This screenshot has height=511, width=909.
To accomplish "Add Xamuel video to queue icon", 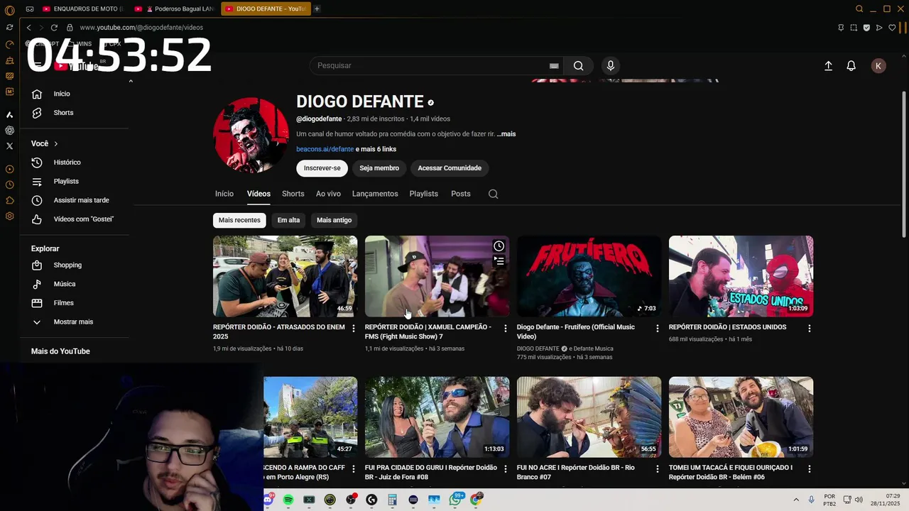I will [x=499, y=261].
